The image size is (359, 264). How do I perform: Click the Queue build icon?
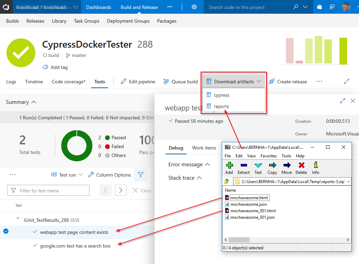(166, 82)
